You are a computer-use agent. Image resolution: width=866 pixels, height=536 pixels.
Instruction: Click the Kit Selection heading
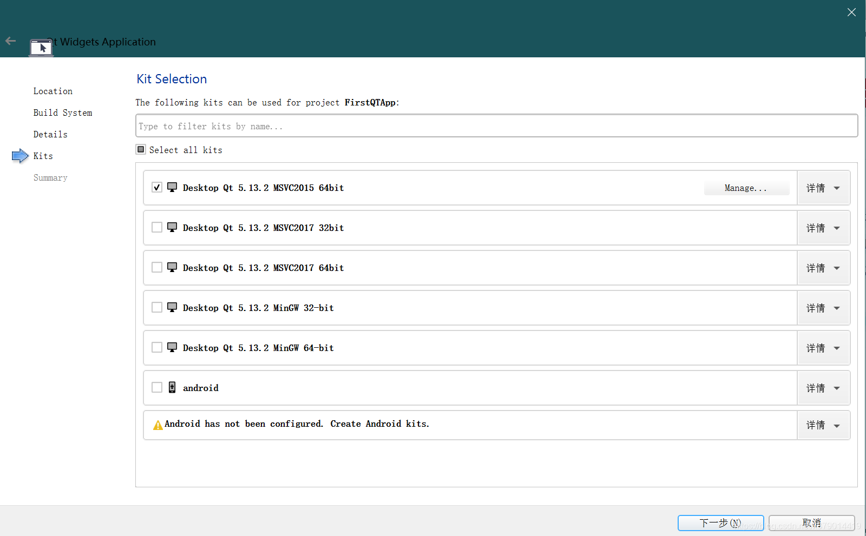(x=172, y=79)
